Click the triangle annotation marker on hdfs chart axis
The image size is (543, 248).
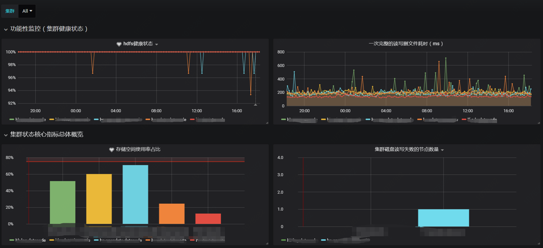point(255,105)
